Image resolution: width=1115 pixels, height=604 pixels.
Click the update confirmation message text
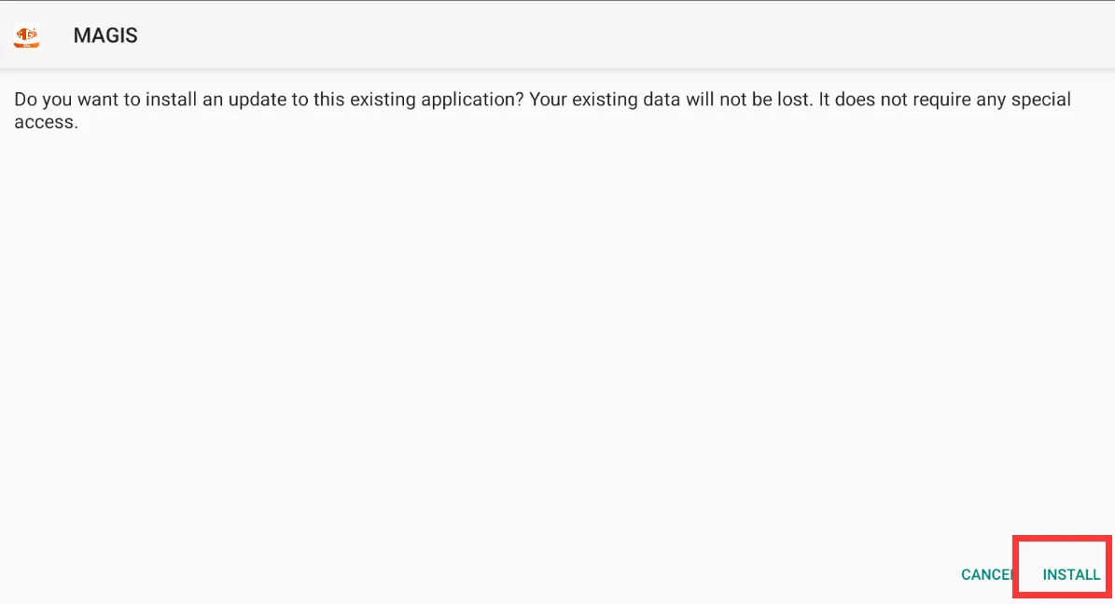tap(542, 110)
